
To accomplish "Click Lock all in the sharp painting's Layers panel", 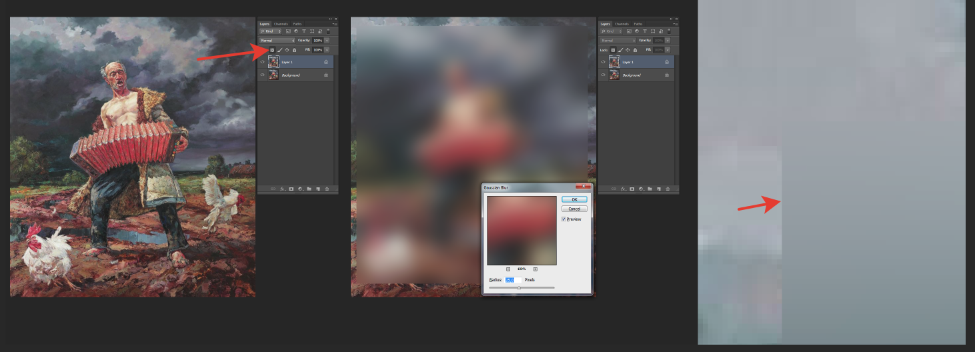I will (294, 50).
